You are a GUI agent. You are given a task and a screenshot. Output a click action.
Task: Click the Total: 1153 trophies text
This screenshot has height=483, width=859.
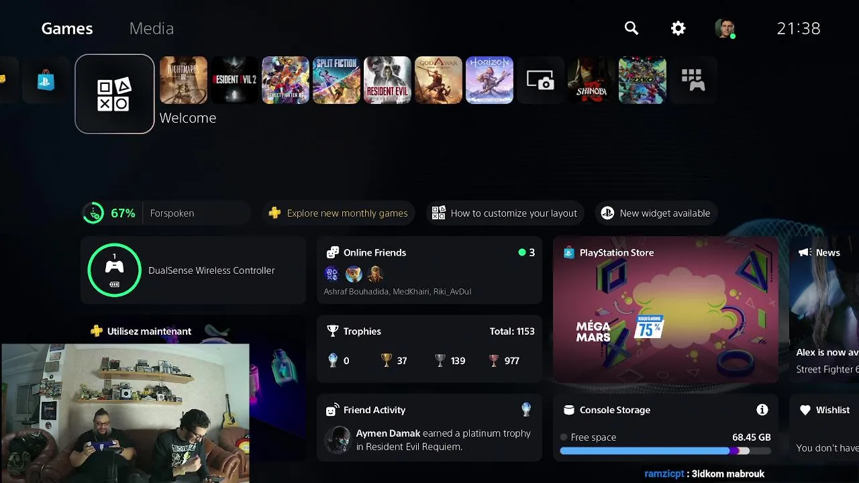click(512, 331)
